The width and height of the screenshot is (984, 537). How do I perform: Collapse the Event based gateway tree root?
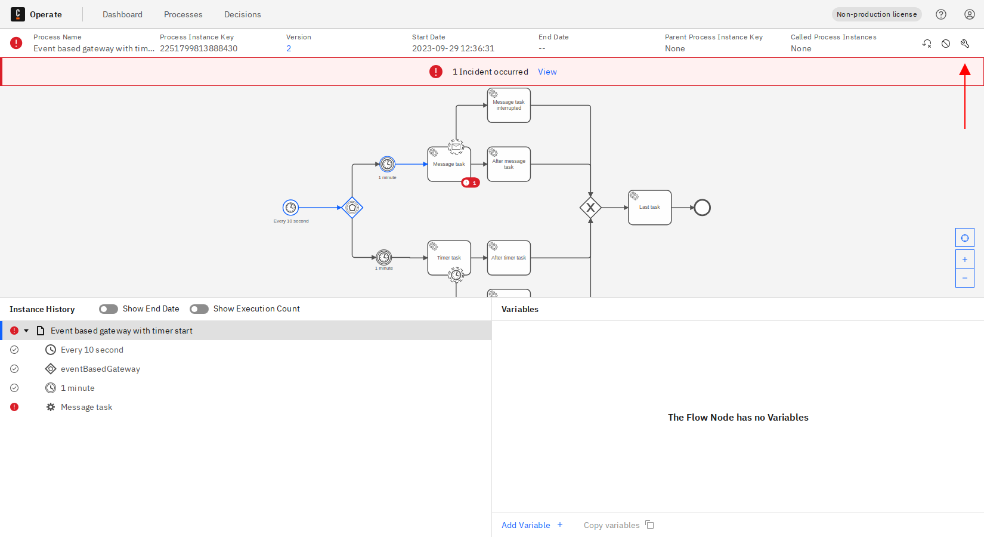tap(26, 331)
